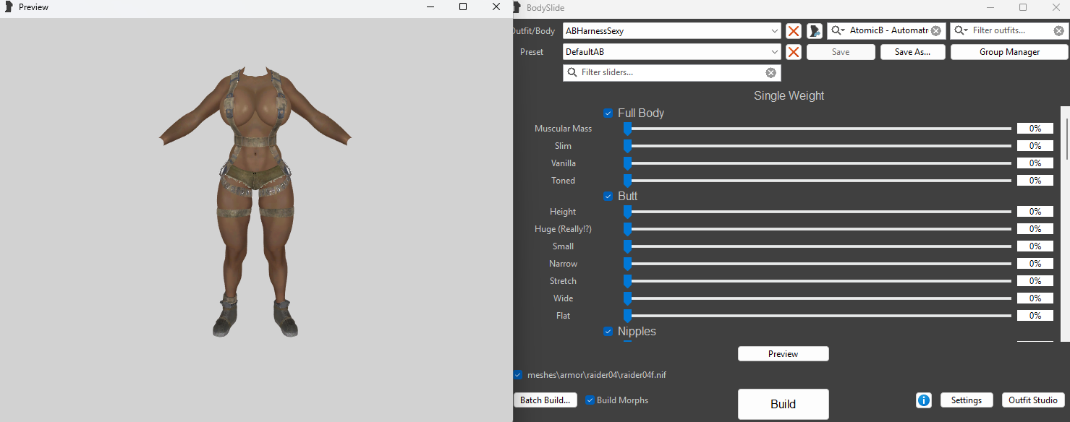Click the Single Weight heading text
This screenshot has width=1070, height=422.
[789, 96]
